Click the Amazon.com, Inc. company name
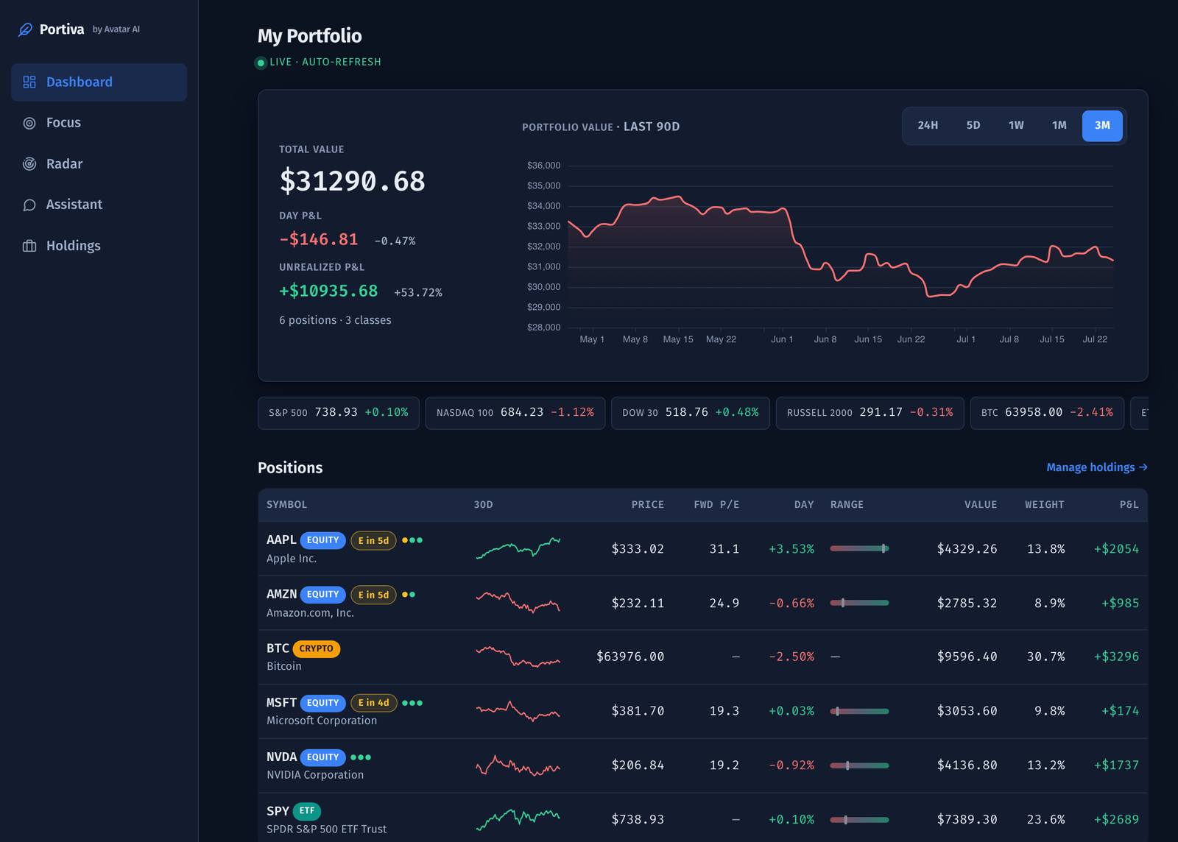 (310, 613)
